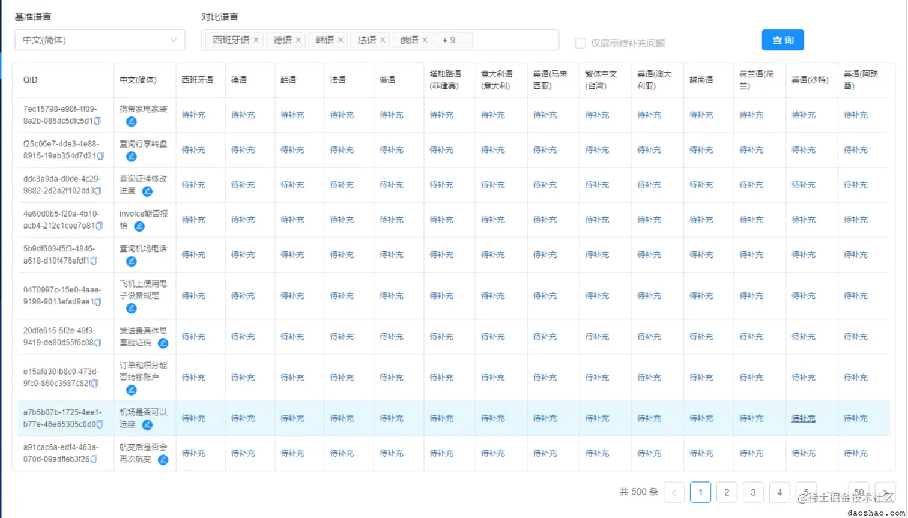Copy QID ending 2d2a2f102dd3

(98, 191)
